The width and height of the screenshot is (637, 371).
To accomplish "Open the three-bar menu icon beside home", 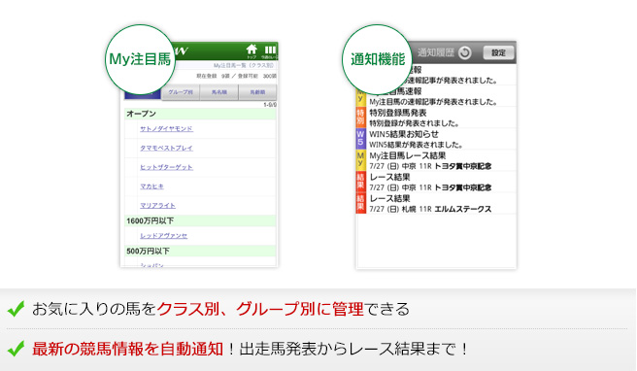I will coord(270,51).
